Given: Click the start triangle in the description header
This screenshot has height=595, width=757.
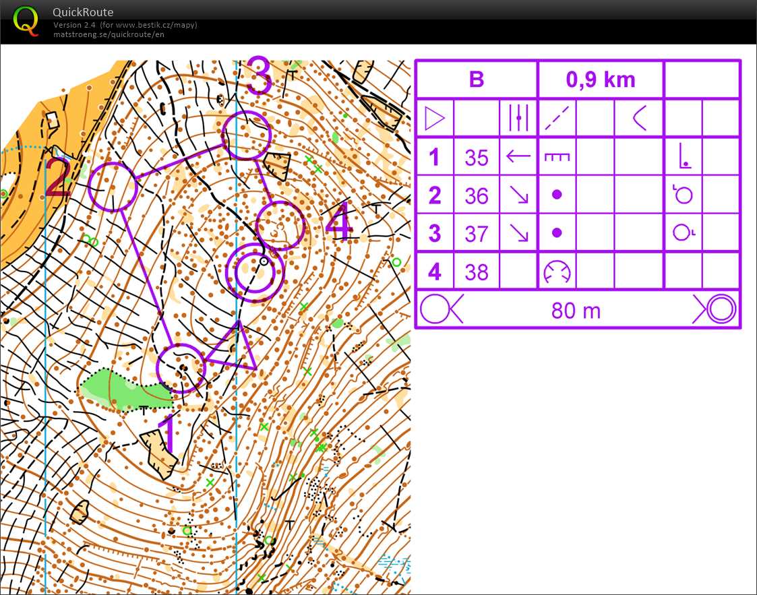Looking at the screenshot, I should (435, 119).
